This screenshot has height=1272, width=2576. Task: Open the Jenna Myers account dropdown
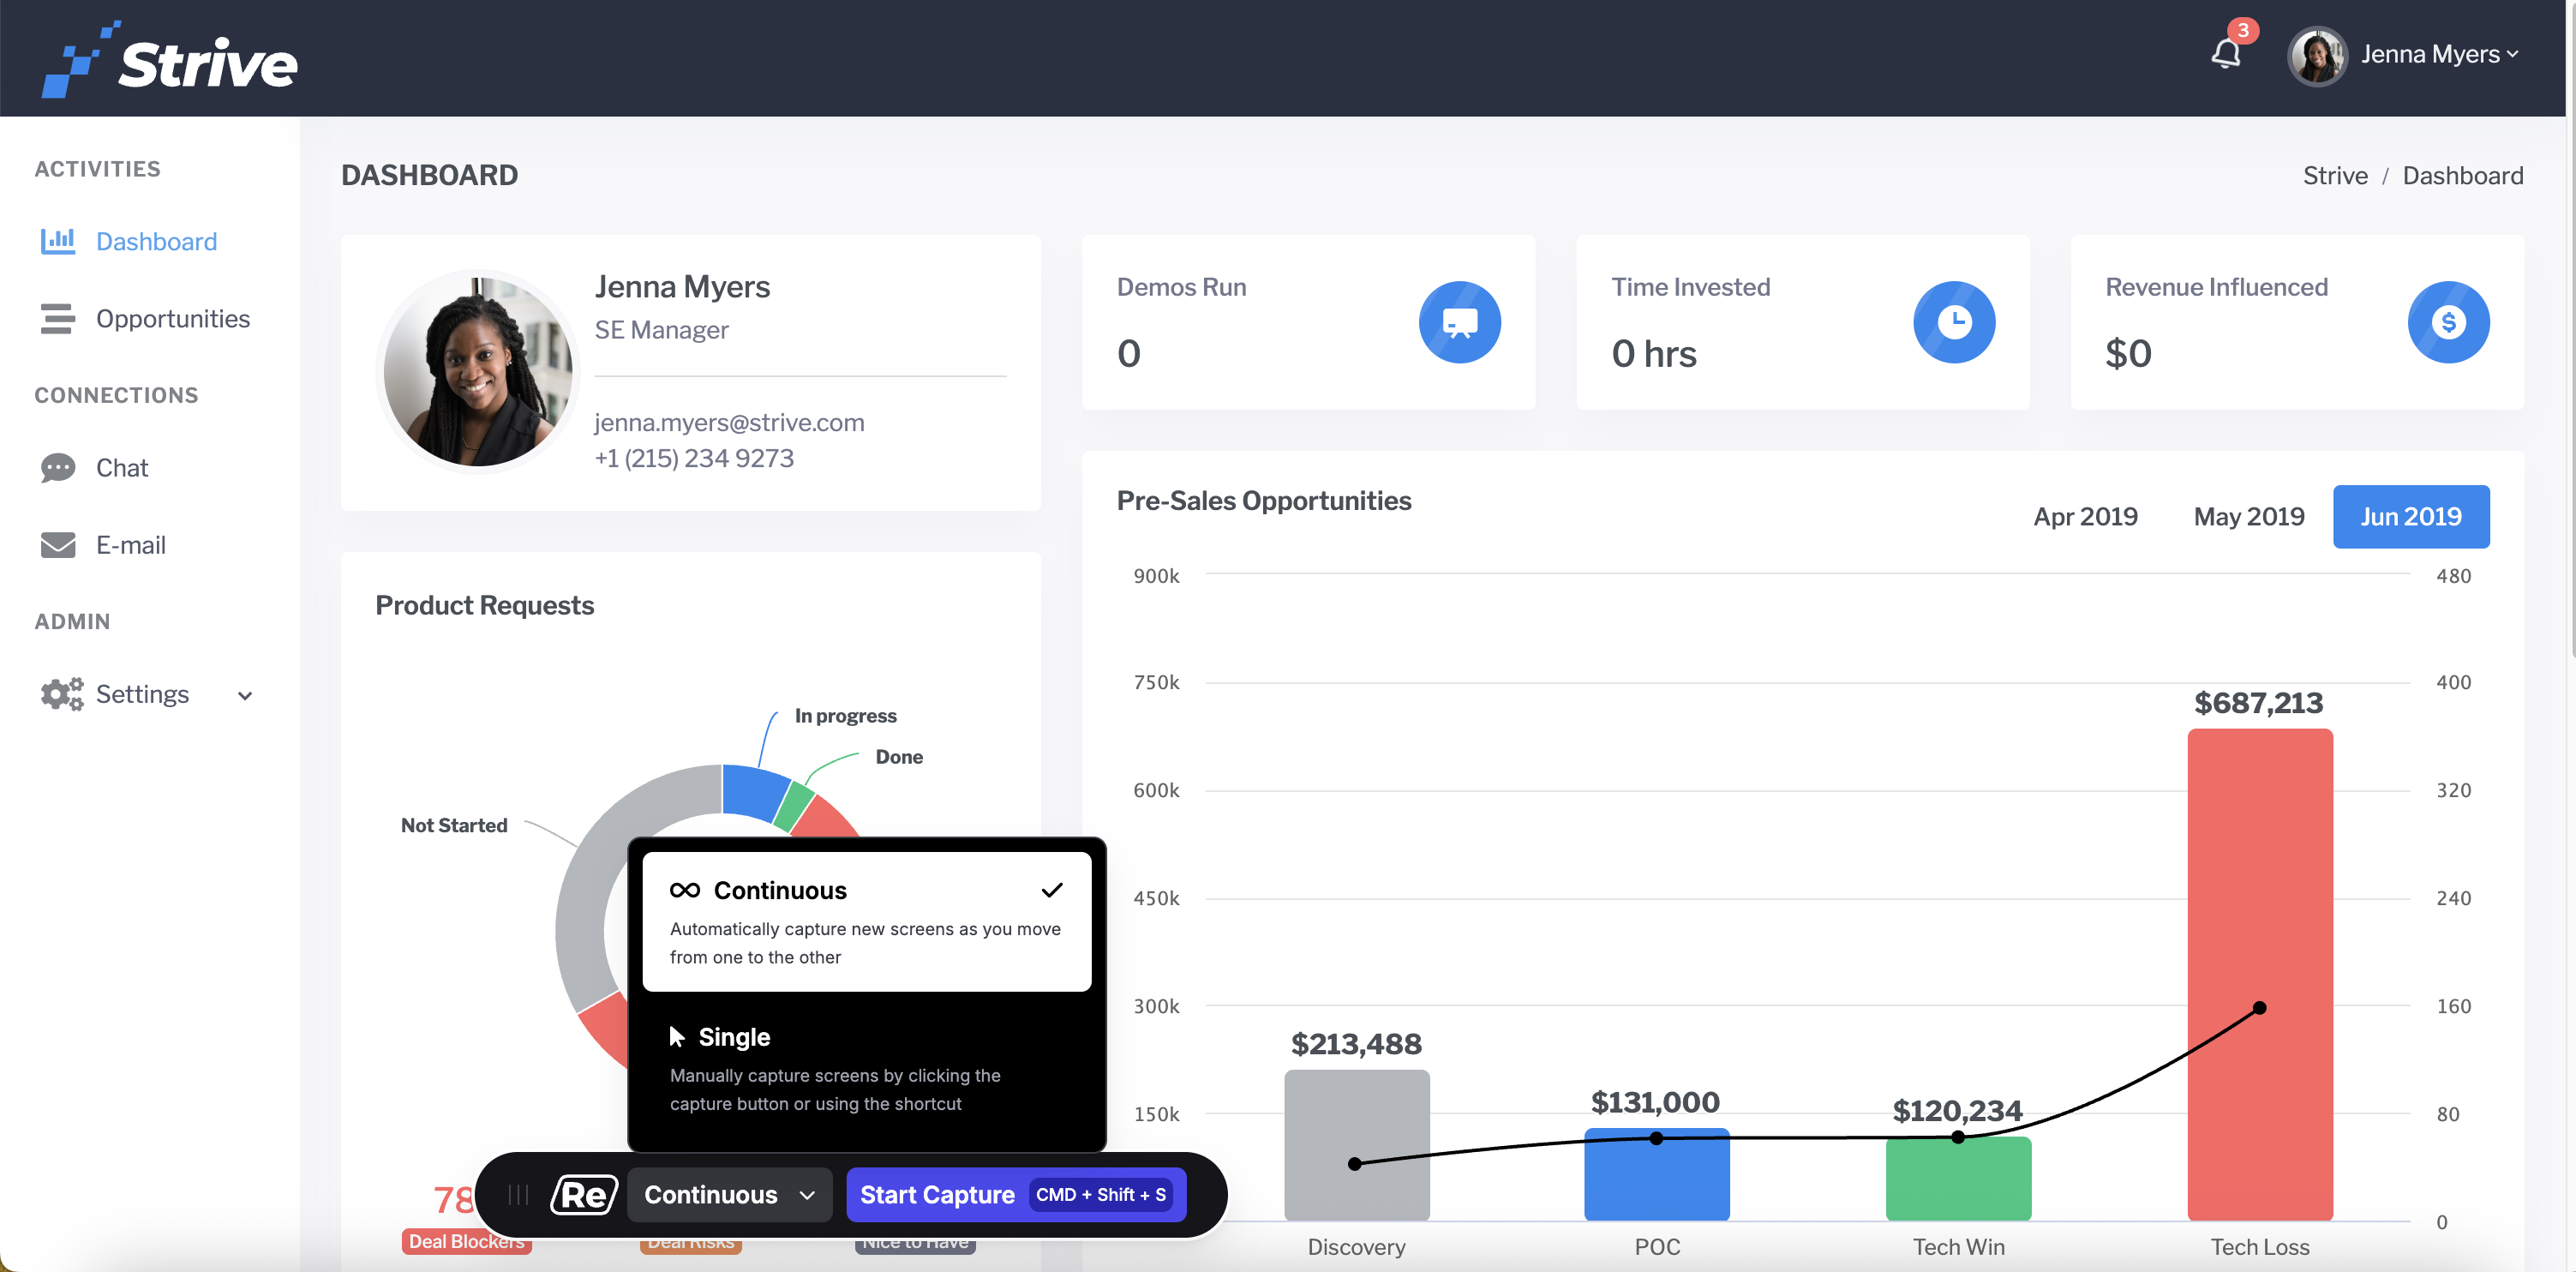coord(2403,55)
